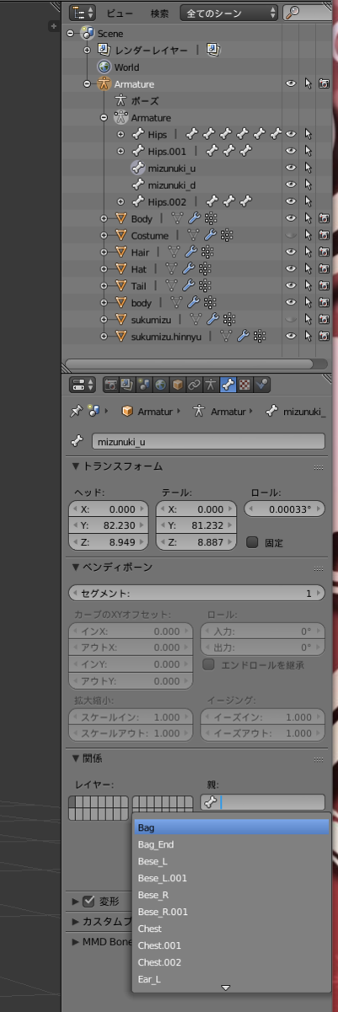Expand the レンダーレイヤー node
This screenshot has height=1012, width=338.
[87, 51]
